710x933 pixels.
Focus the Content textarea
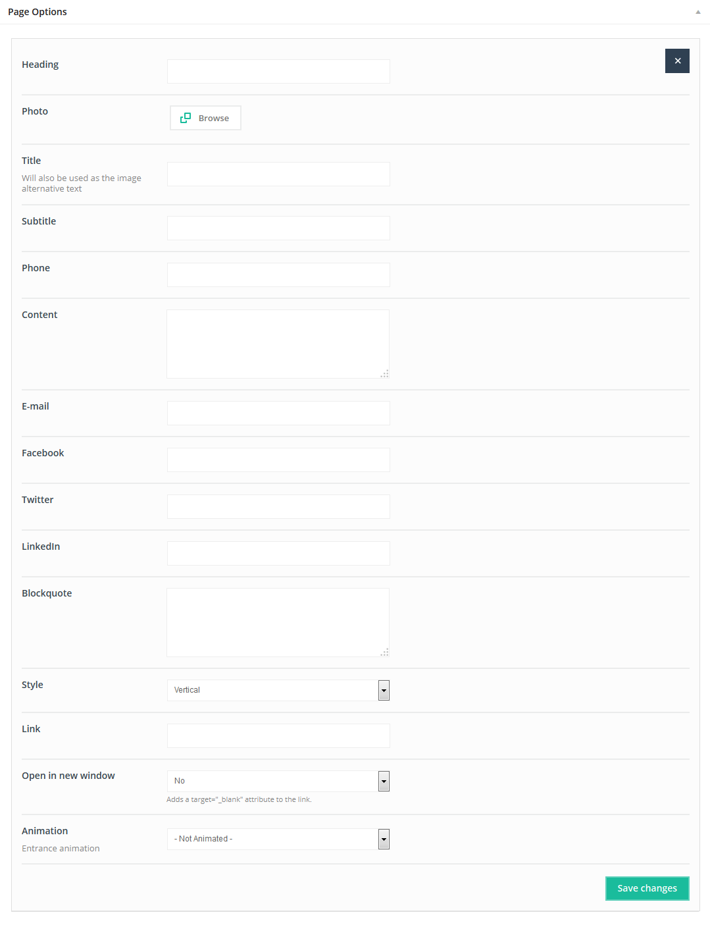tap(278, 343)
